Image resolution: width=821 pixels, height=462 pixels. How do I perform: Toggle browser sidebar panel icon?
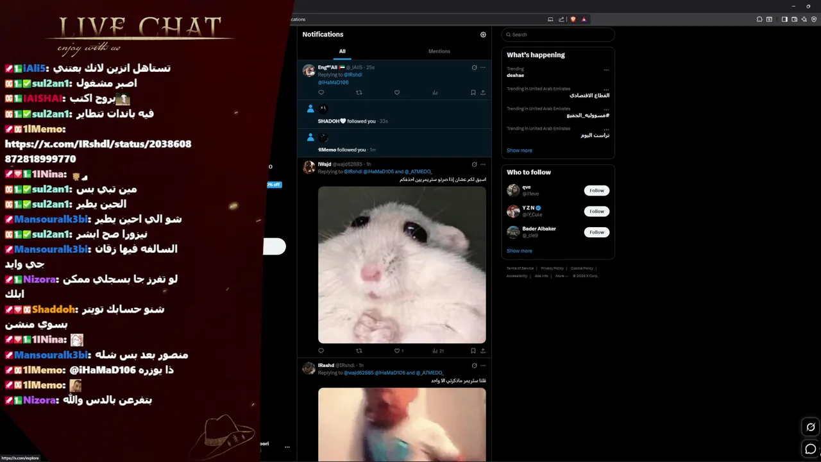point(784,19)
